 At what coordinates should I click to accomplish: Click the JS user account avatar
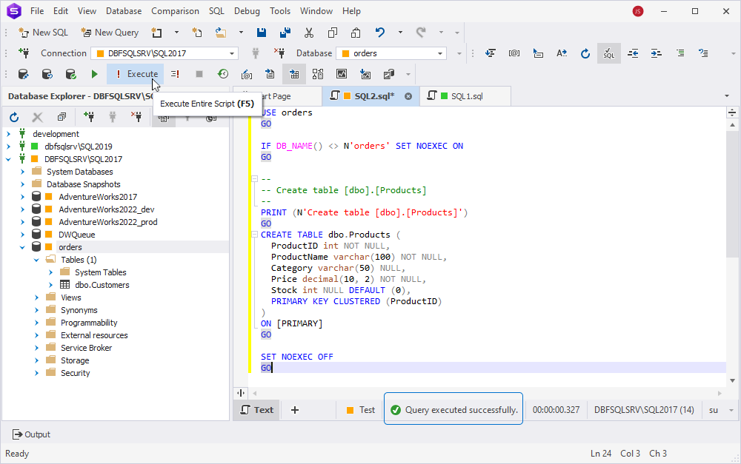[638, 11]
